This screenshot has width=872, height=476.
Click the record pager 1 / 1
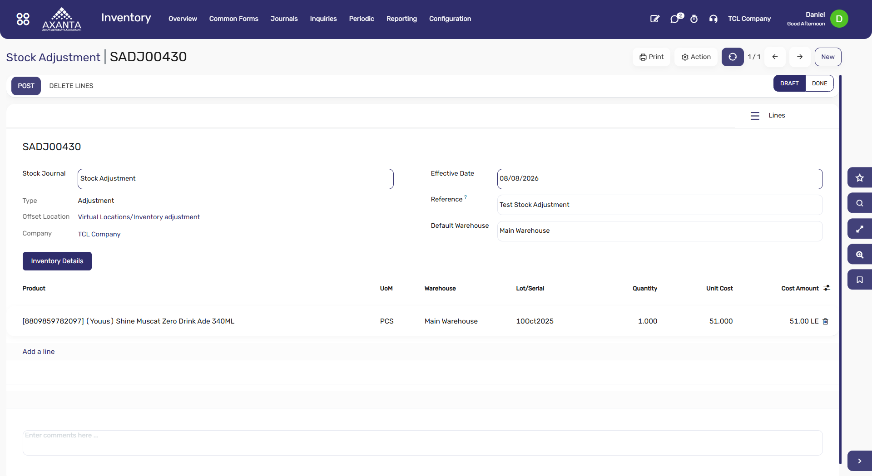(x=754, y=57)
